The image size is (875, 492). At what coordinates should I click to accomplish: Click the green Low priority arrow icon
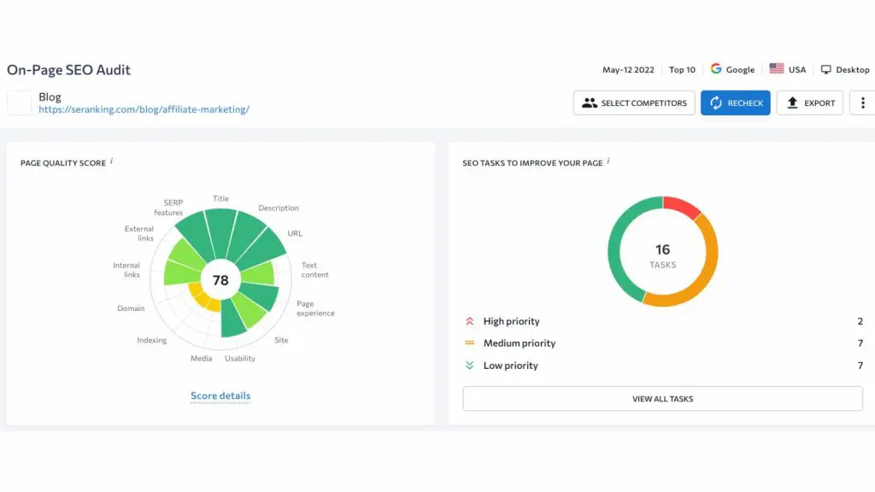469,366
